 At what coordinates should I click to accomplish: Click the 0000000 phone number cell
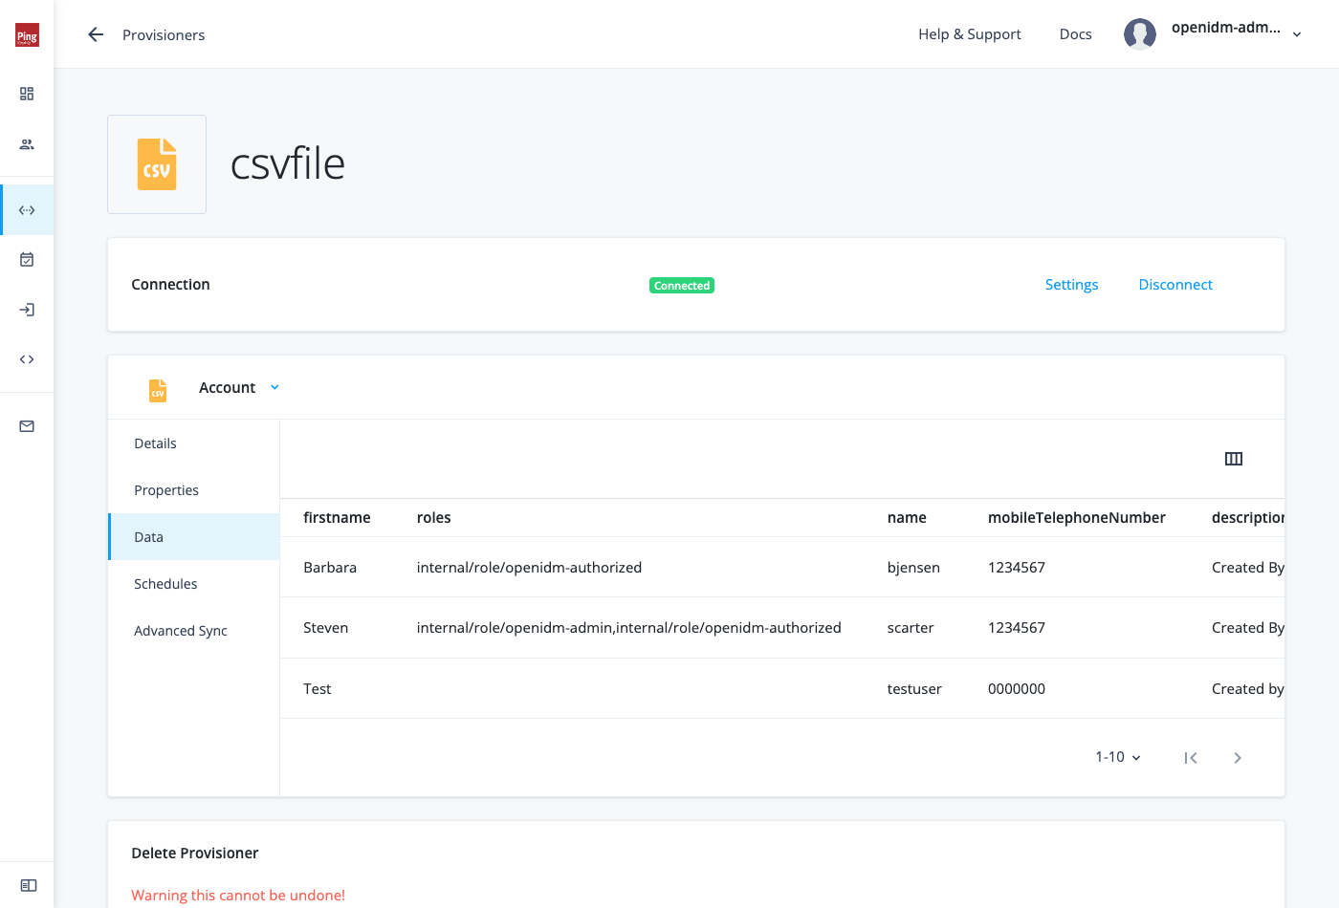tap(1017, 689)
